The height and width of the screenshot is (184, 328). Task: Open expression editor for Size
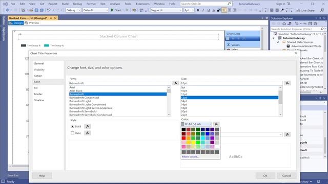click(x=287, y=83)
